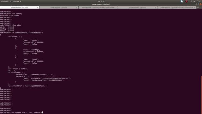
Task: Close the third ticket-docker tab
Action: (116, 7)
